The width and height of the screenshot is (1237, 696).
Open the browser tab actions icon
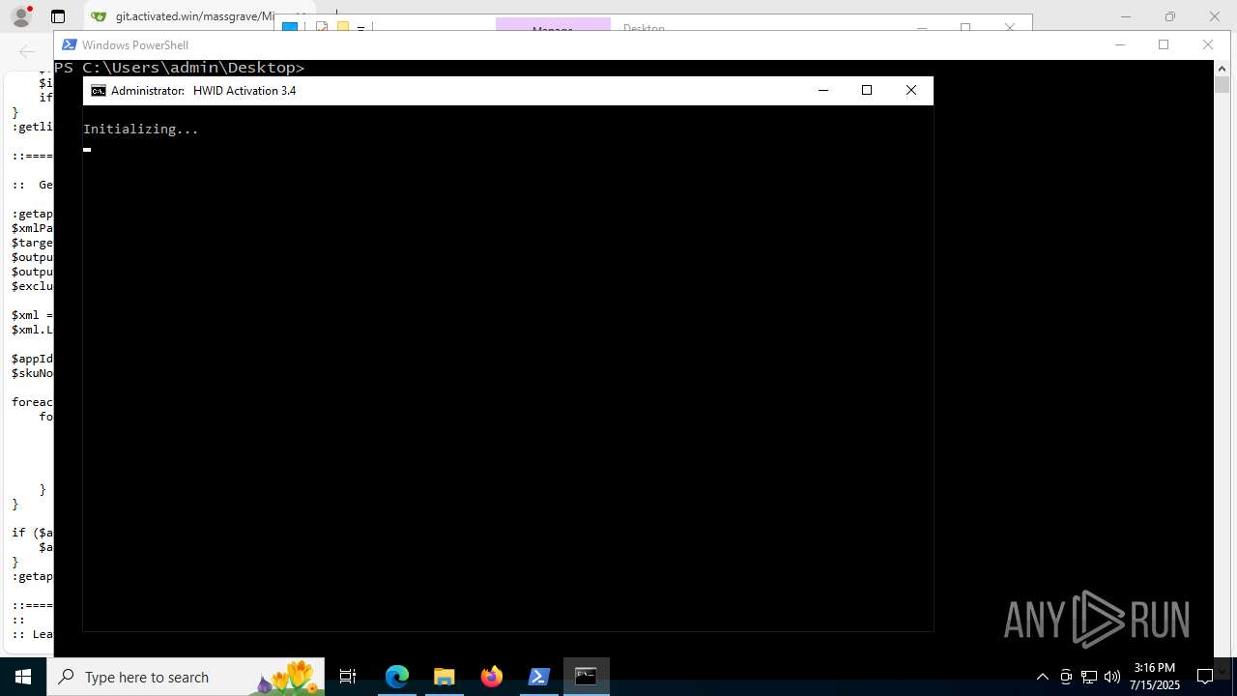click(58, 16)
